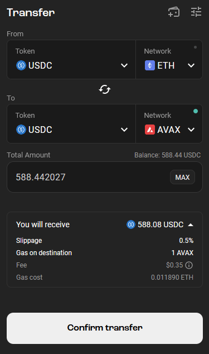Click the Transfer heading
Viewport: 209px width, 354px height.
click(31, 12)
